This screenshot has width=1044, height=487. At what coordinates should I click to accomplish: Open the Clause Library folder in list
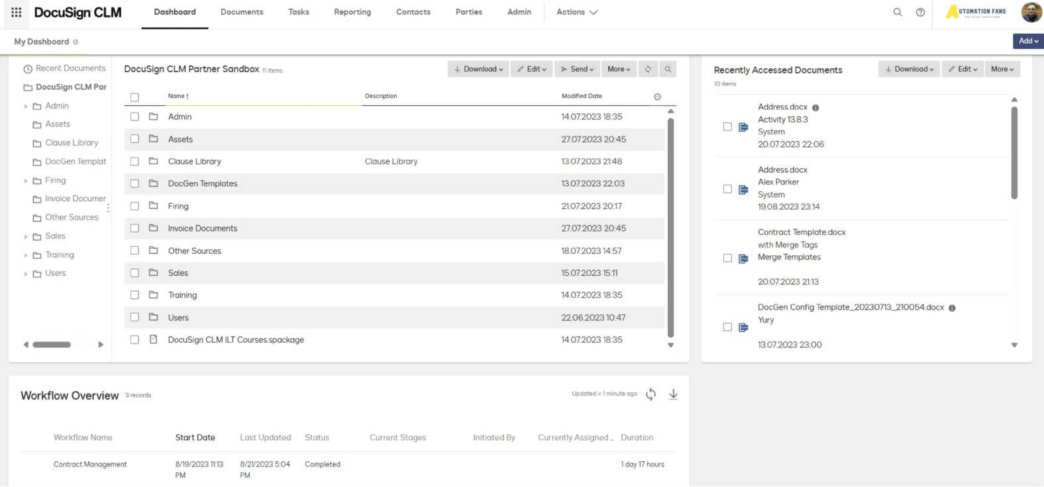pyautogui.click(x=195, y=161)
